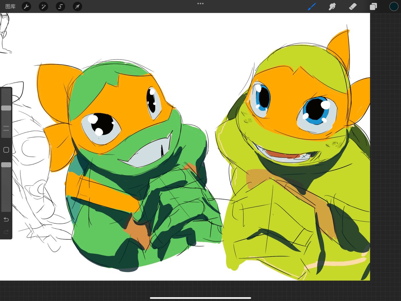Open the active color swatch
The height and width of the screenshot is (301, 401).
[394, 6]
